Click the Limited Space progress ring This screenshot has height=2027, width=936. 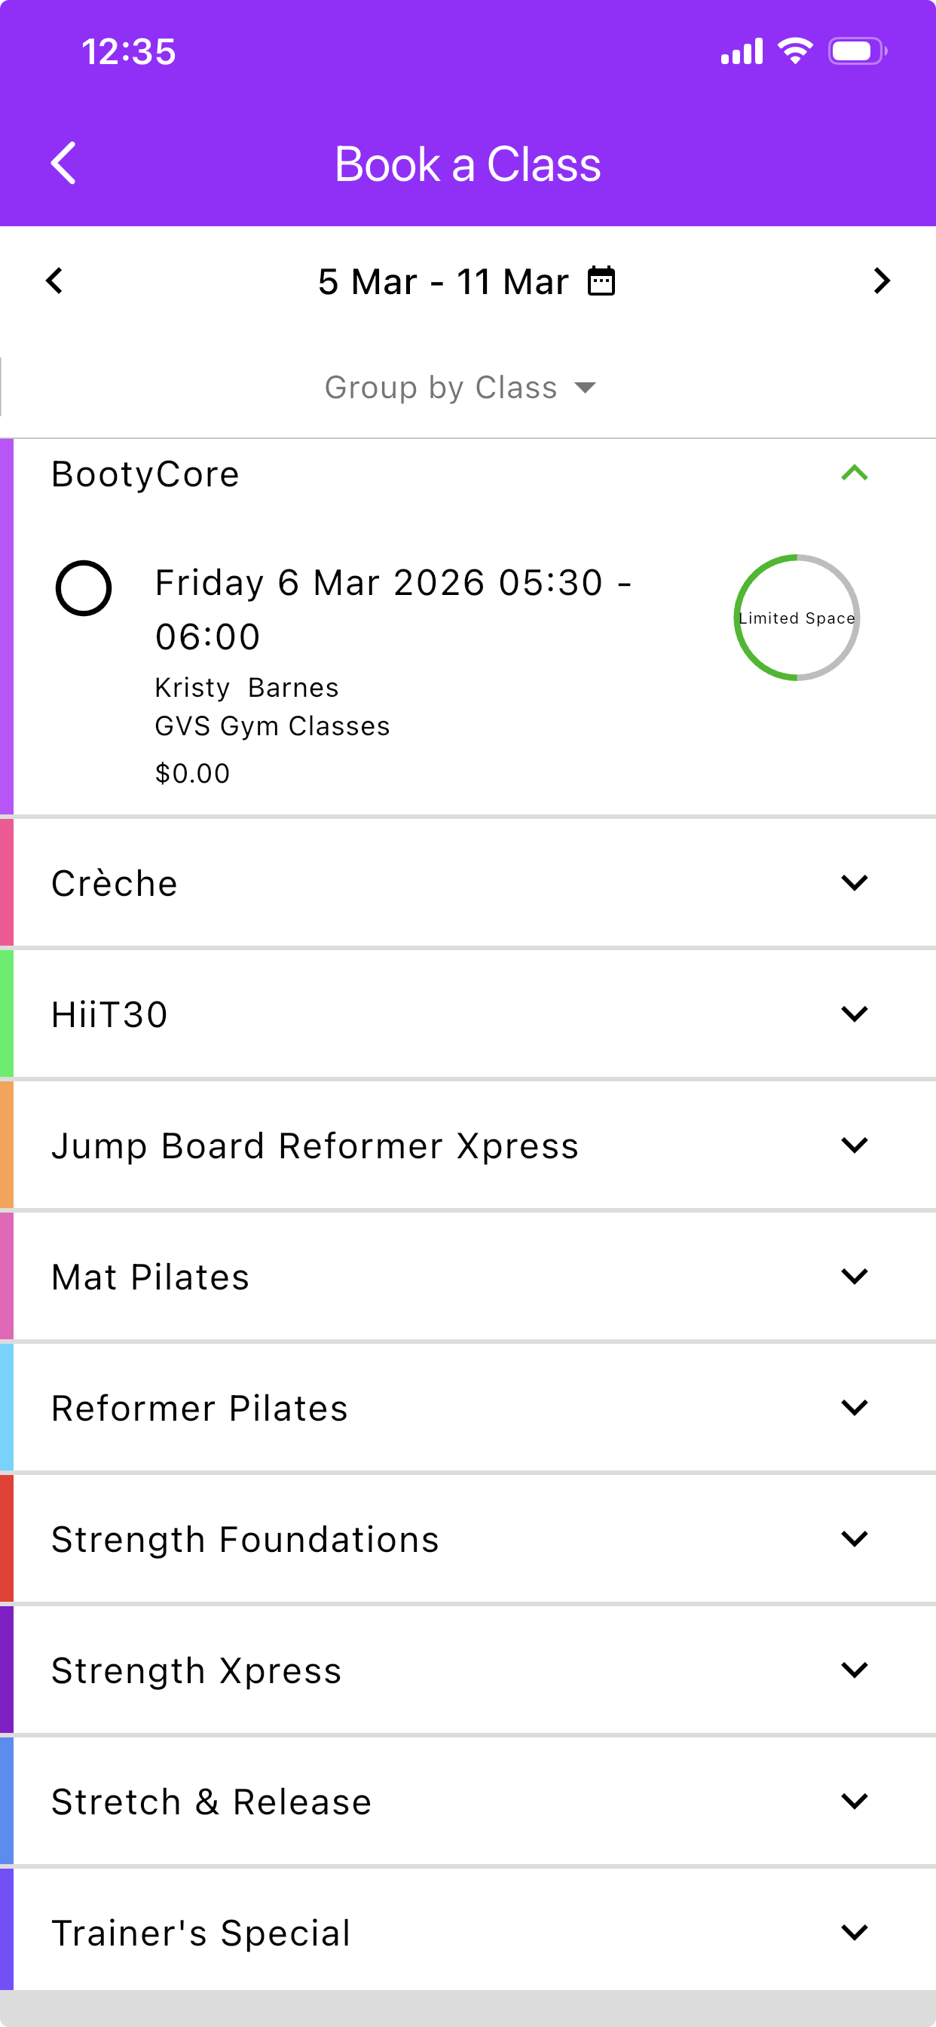pos(796,618)
